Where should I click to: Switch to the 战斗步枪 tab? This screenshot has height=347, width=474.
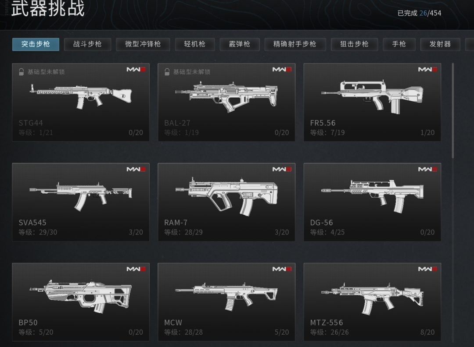tap(87, 44)
